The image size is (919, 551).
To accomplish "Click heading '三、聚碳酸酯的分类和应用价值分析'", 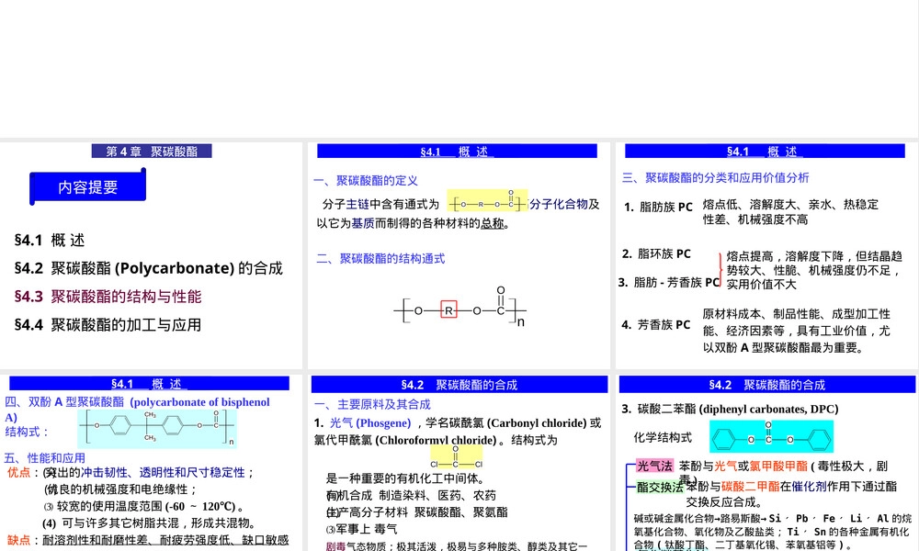I will point(715,177).
